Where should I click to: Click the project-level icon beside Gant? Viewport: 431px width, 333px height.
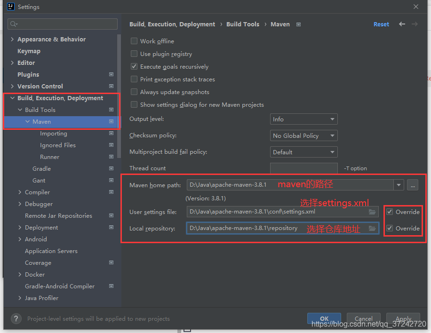112,180
